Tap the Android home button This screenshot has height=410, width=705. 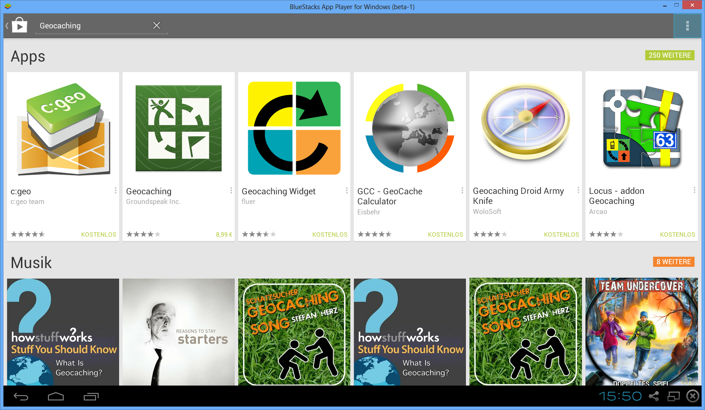[x=56, y=396]
